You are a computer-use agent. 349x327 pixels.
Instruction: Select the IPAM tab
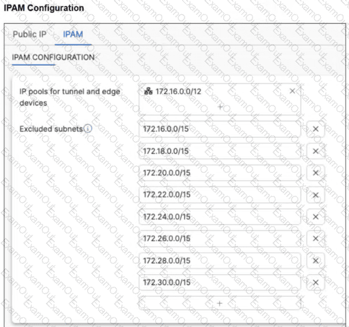click(73, 34)
